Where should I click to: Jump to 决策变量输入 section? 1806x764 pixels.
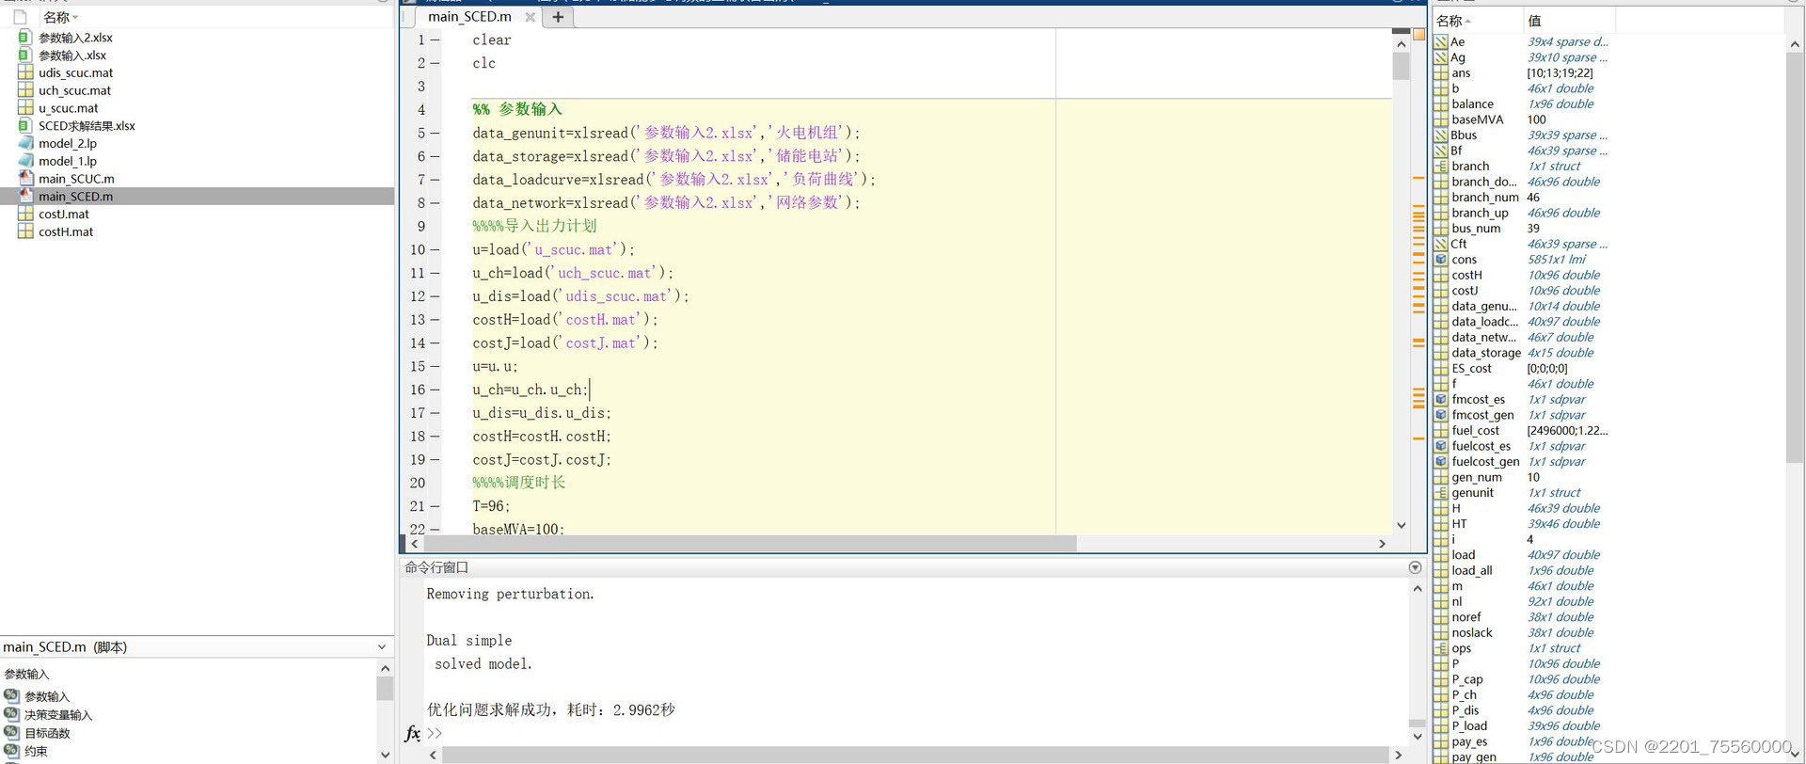(58, 715)
